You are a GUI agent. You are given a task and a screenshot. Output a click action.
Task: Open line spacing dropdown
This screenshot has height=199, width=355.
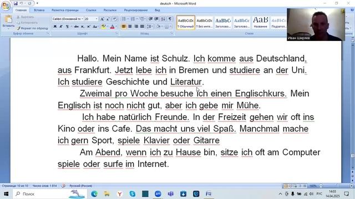point(150,27)
